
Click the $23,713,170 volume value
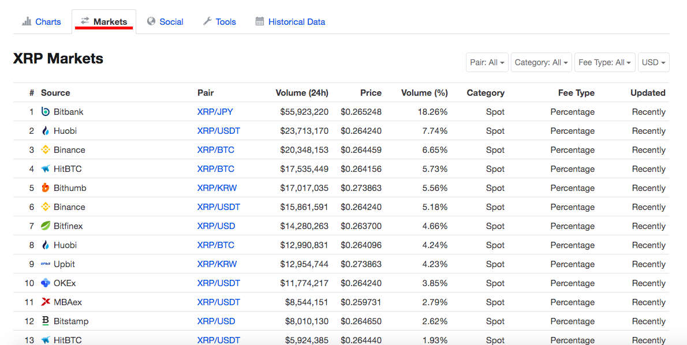click(x=304, y=131)
